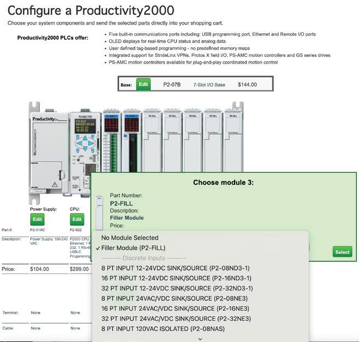Click Power Supply, 100-240 VAC description

pos(49,241)
